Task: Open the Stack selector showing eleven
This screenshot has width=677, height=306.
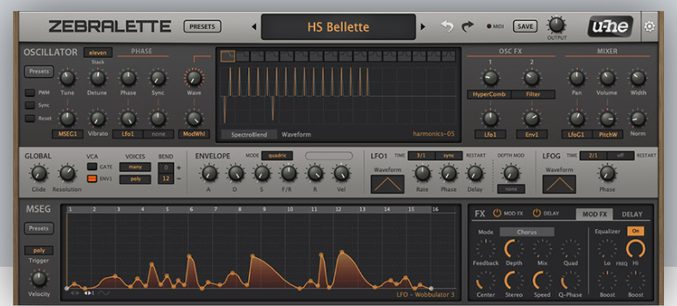Action: 98,53
